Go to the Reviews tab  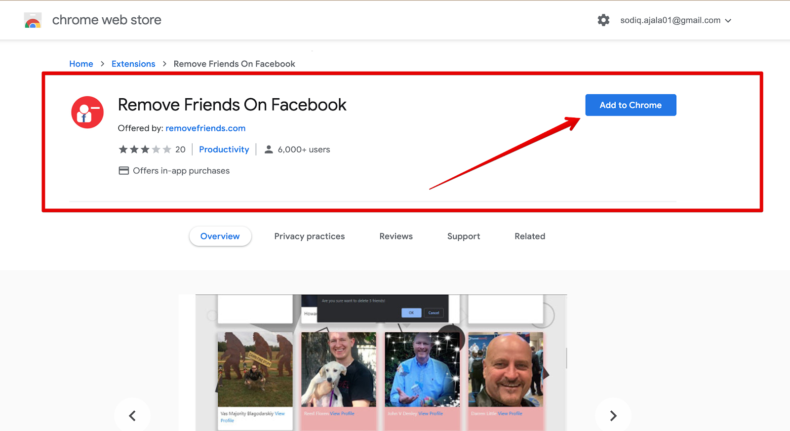[x=396, y=236]
